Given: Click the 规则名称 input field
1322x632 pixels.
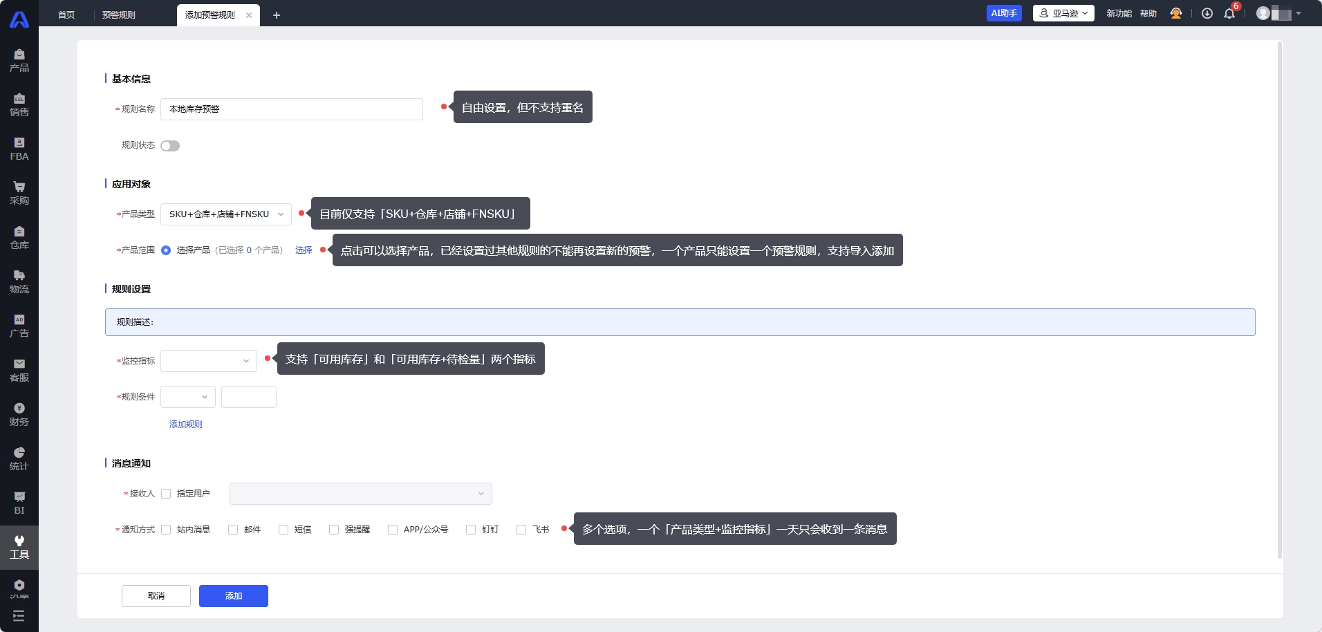Looking at the screenshot, I should pyautogui.click(x=291, y=109).
